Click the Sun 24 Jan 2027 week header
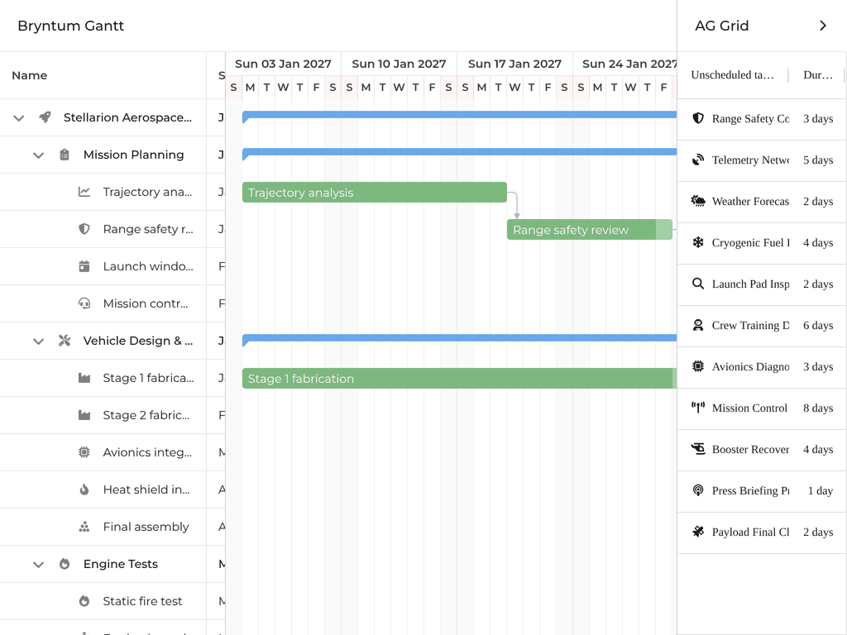 point(625,64)
